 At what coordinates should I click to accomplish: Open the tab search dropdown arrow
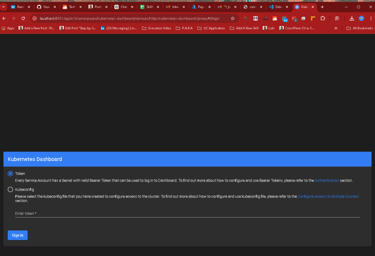point(3,7)
